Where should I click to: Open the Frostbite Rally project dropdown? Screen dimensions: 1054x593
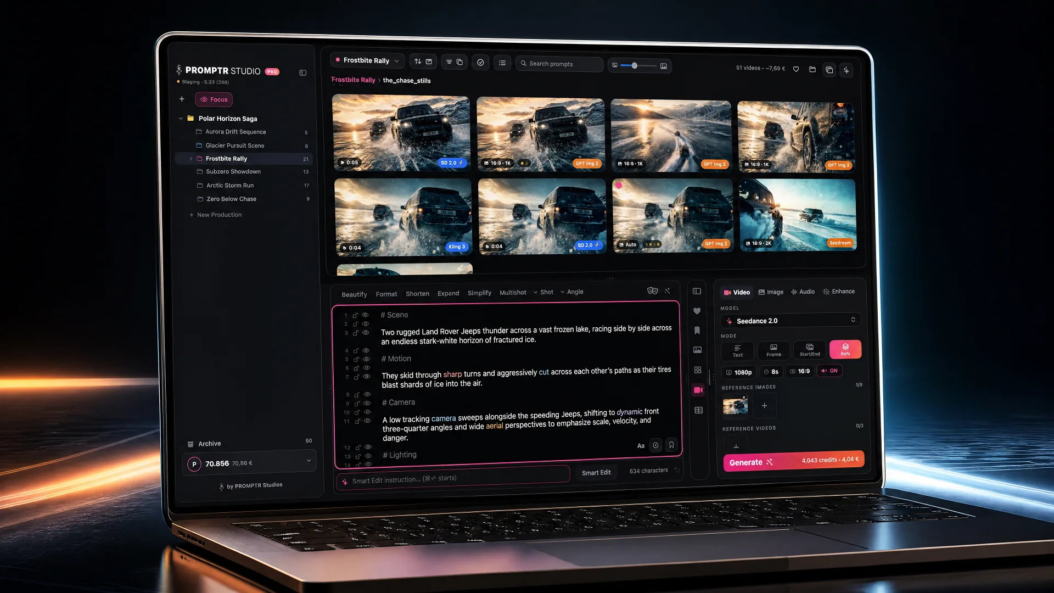(x=367, y=60)
